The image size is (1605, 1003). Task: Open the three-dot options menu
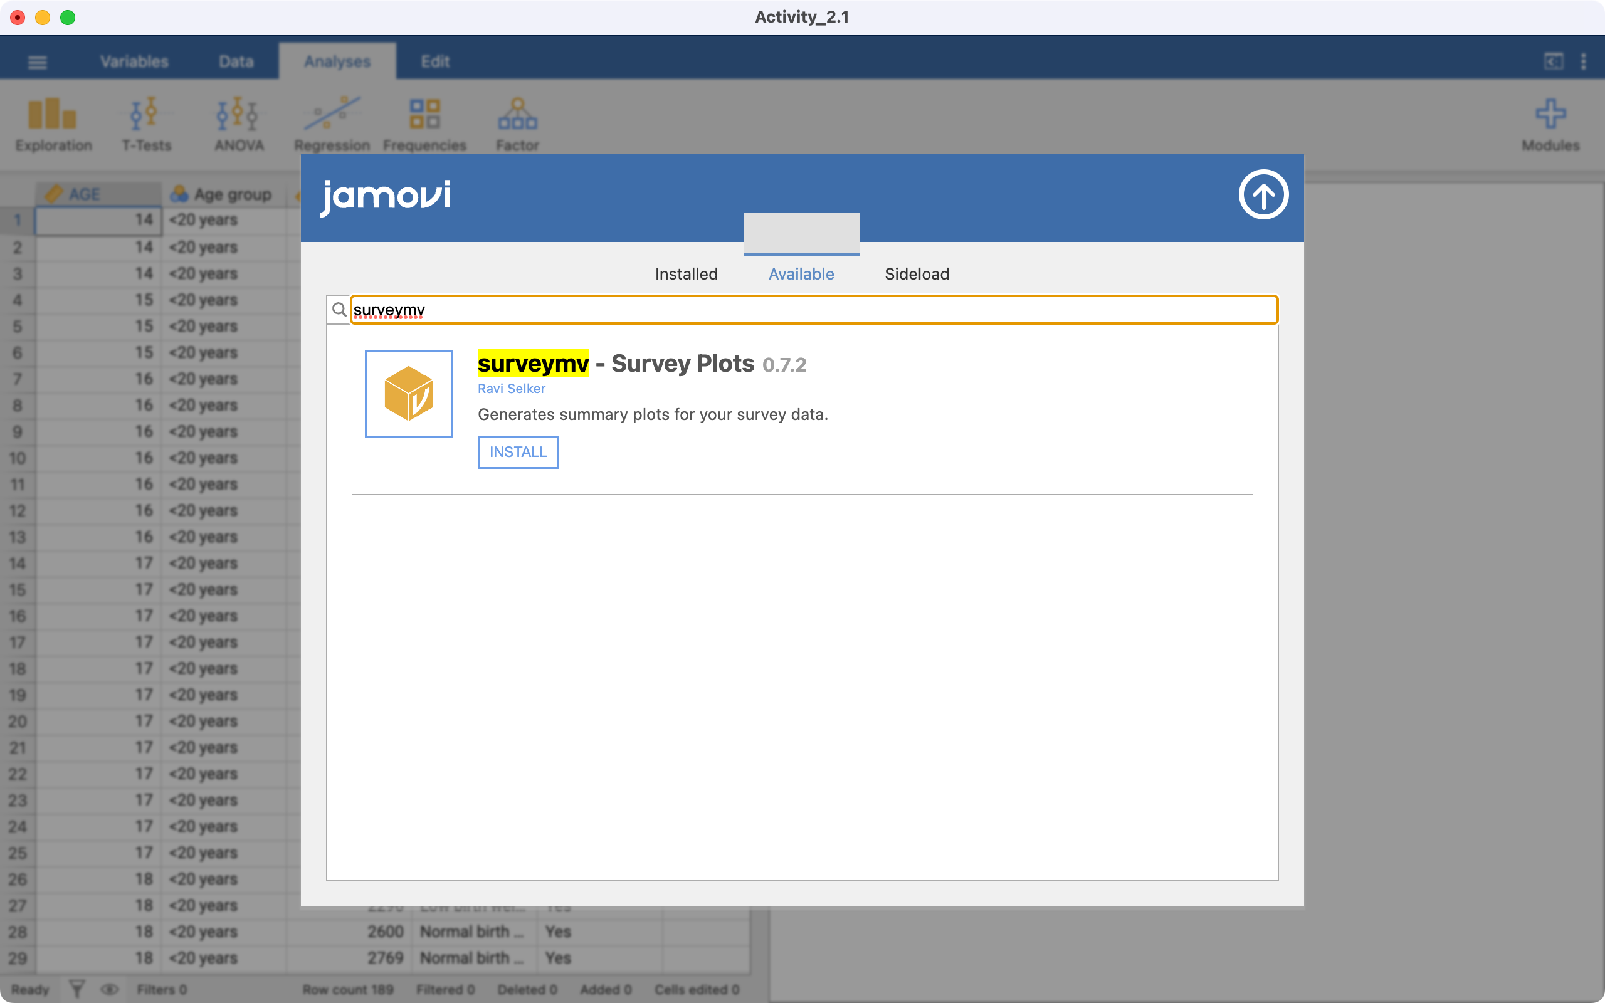click(x=1584, y=61)
